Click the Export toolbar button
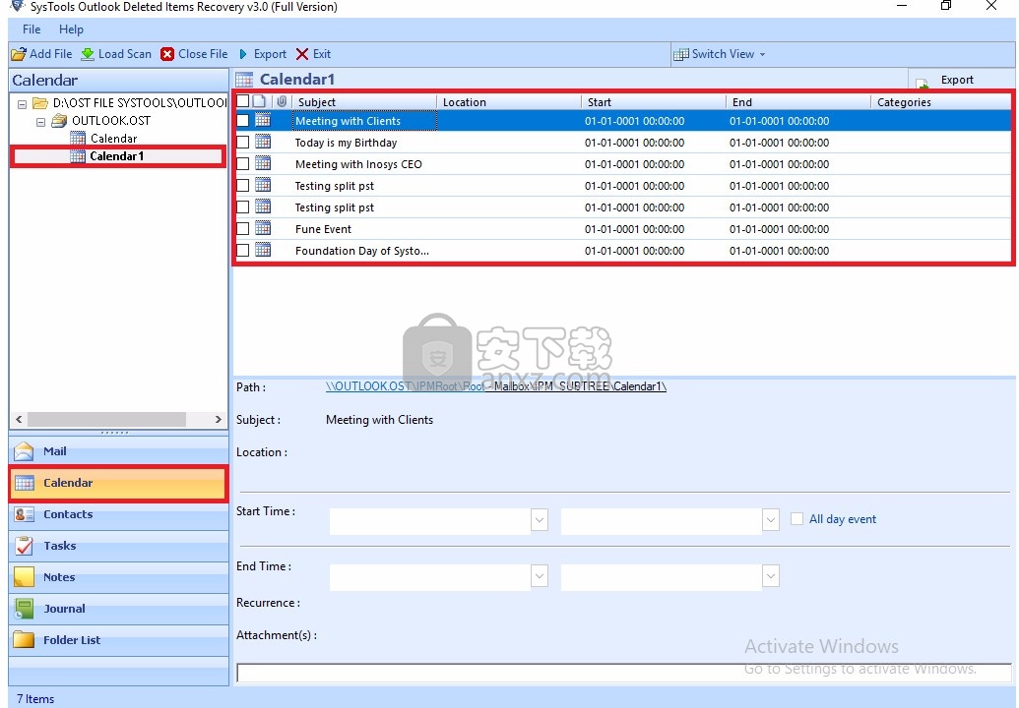This screenshot has width=1019, height=708. (x=263, y=54)
